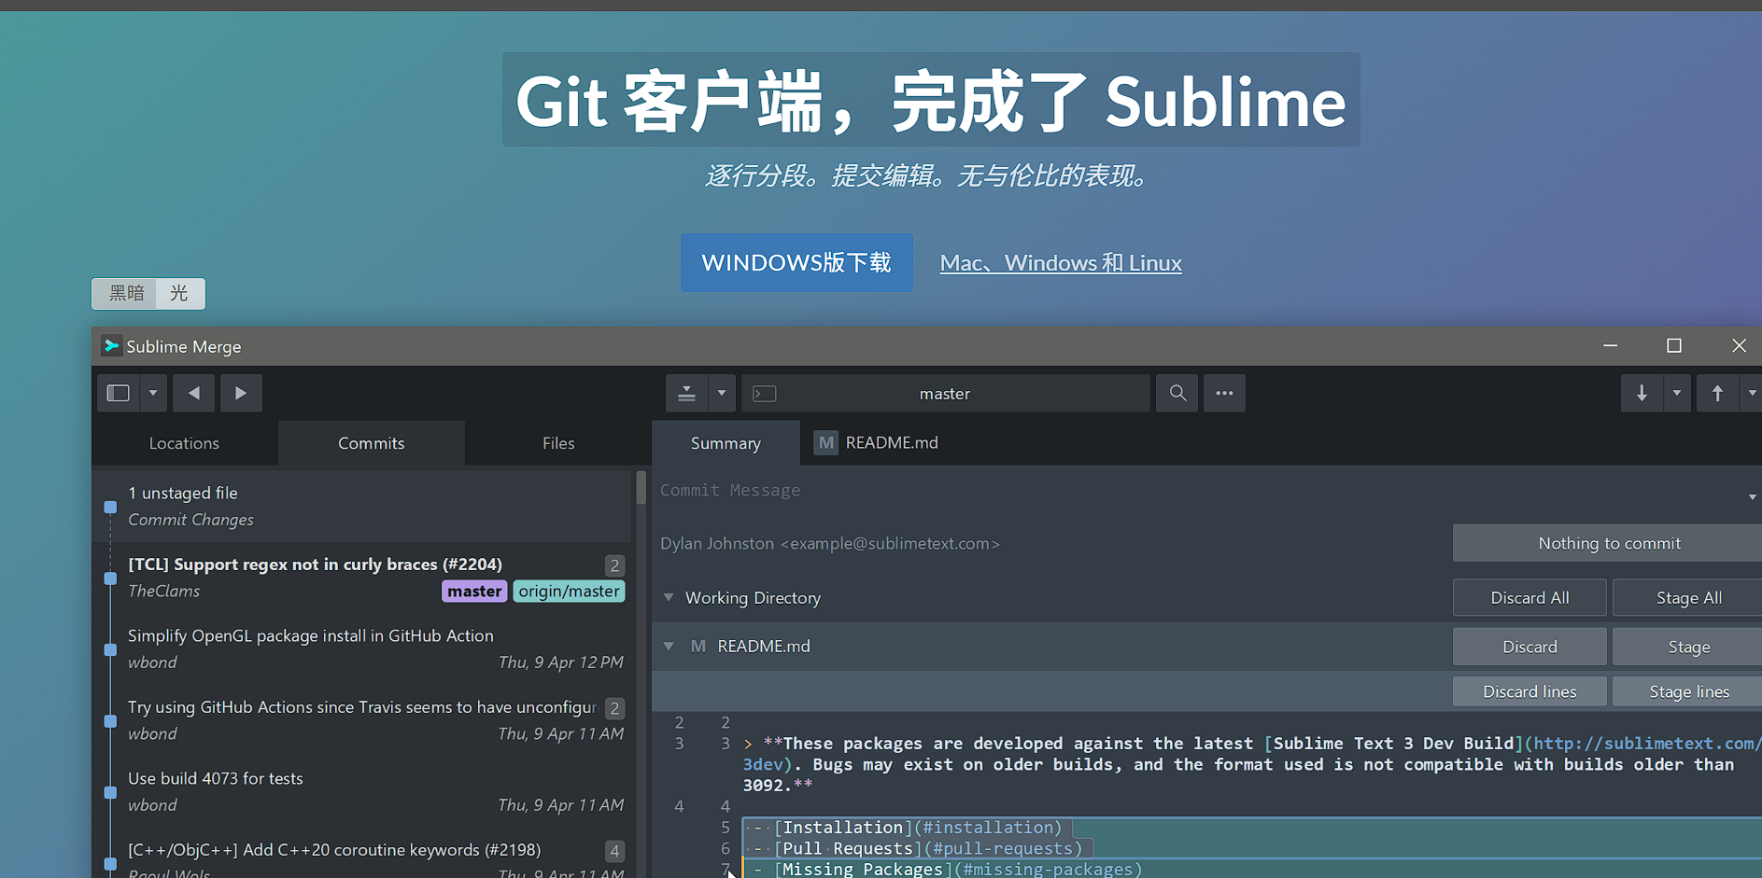Open the stash options dropdown arrow
This screenshot has width=1762, height=878.
pos(722,393)
